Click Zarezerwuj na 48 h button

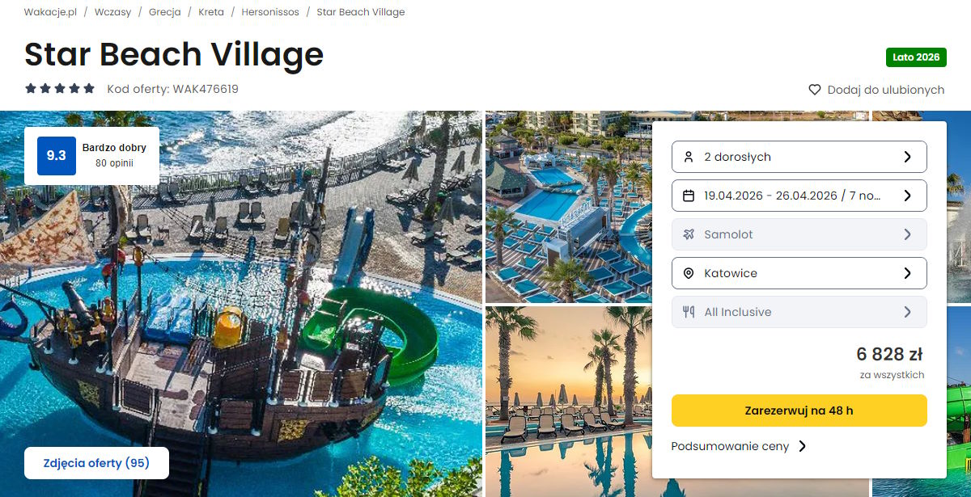pyautogui.click(x=799, y=411)
